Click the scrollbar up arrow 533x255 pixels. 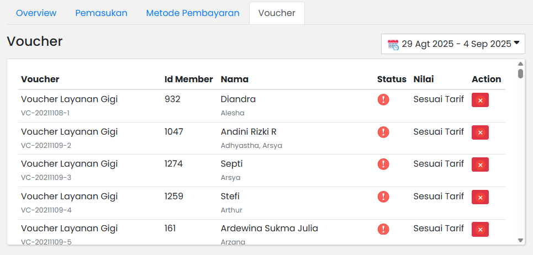click(520, 63)
